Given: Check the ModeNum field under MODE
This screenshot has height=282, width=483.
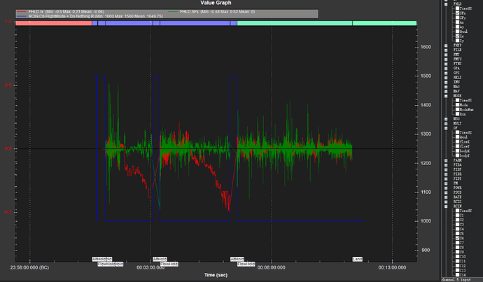Looking at the screenshot, I should click(x=457, y=110).
